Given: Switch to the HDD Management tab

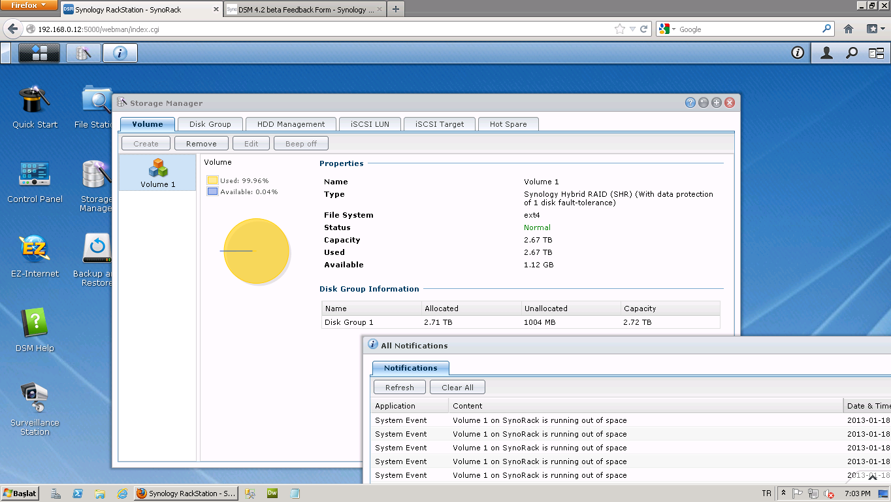Looking at the screenshot, I should click(x=291, y=124).
